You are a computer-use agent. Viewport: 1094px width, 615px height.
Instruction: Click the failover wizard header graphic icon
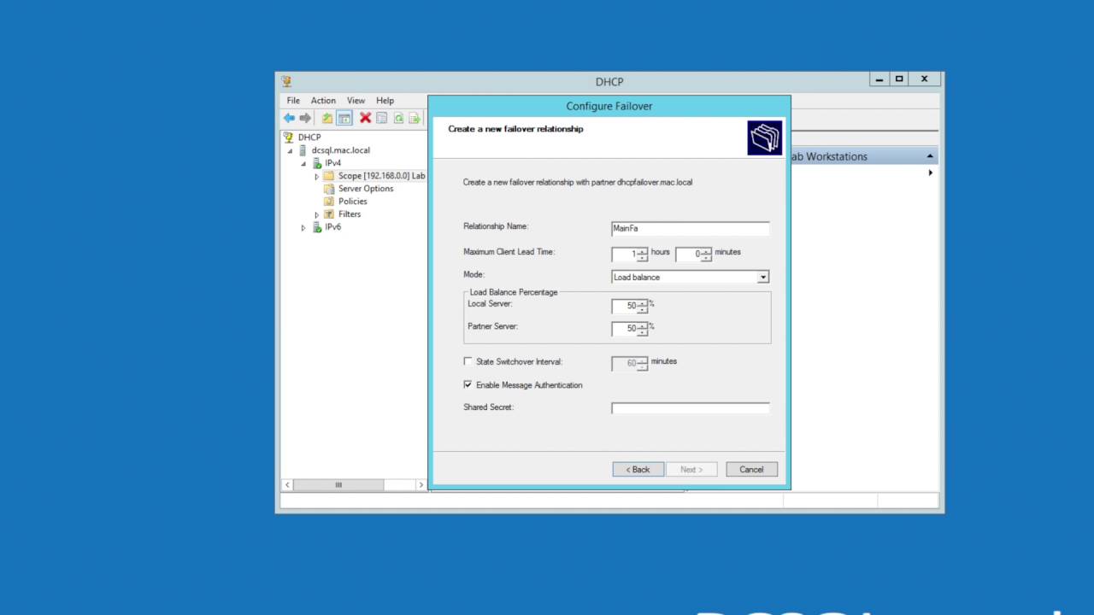(764, 138)
